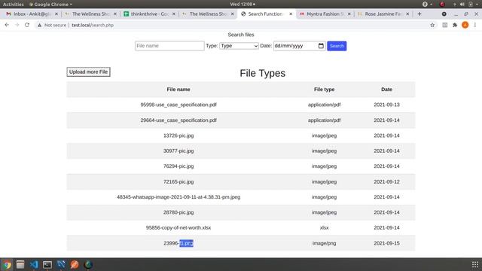The width and height of the screenshot is (482, 271).
Task: Switch to Myntra Fashion tab
Action: coord(325,14)
